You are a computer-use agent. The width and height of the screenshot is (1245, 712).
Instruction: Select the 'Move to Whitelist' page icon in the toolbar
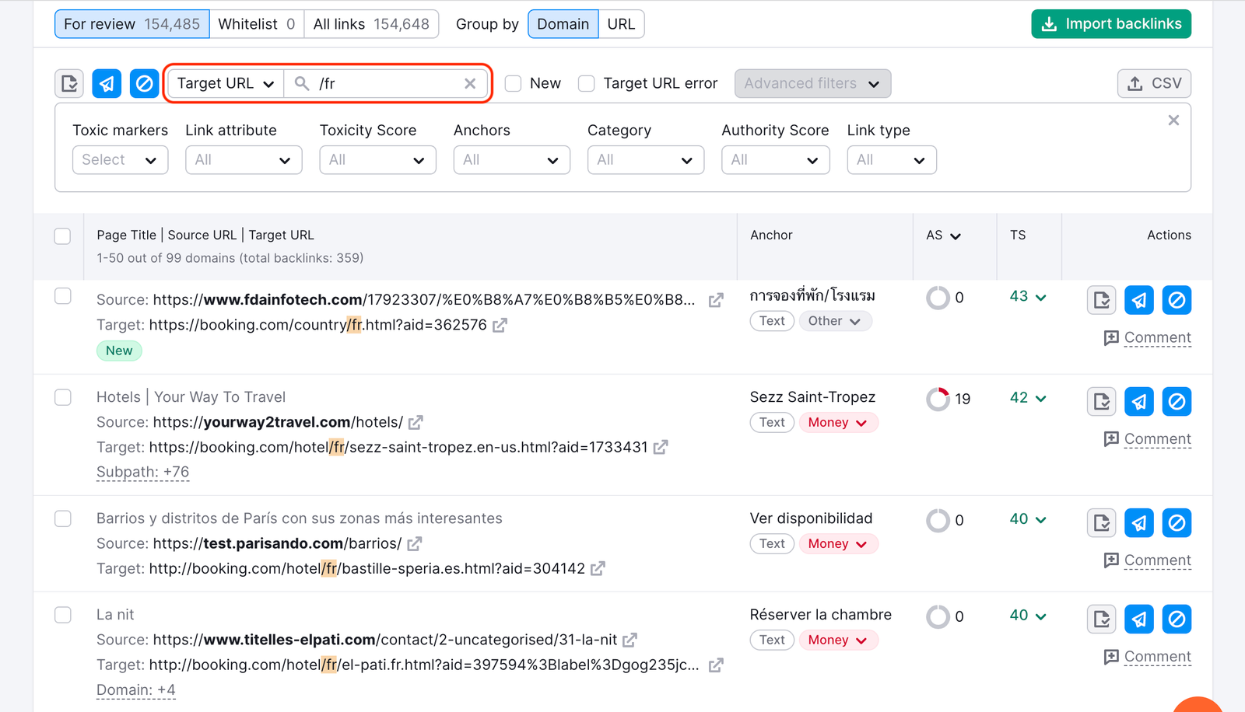point(68,83)
